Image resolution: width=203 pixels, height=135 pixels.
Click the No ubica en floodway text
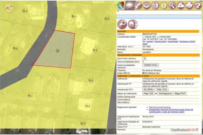[x=152, y=70]
